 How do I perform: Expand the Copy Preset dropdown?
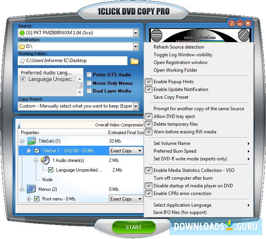(136, 106)
